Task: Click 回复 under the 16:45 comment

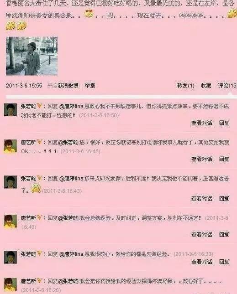Action: click(x=224, y=159)
